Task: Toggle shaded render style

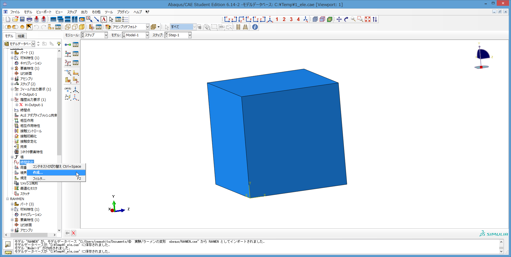Action: [x=82, y=27]
